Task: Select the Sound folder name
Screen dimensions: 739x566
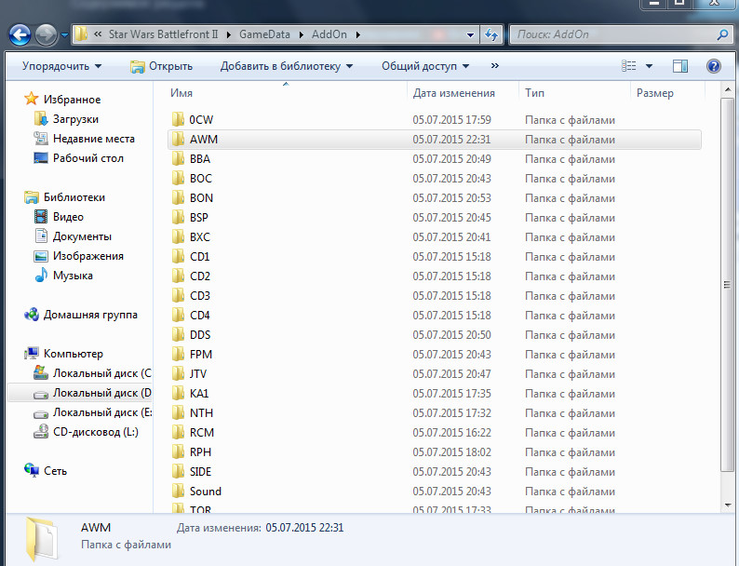Action: pos(206,492)
